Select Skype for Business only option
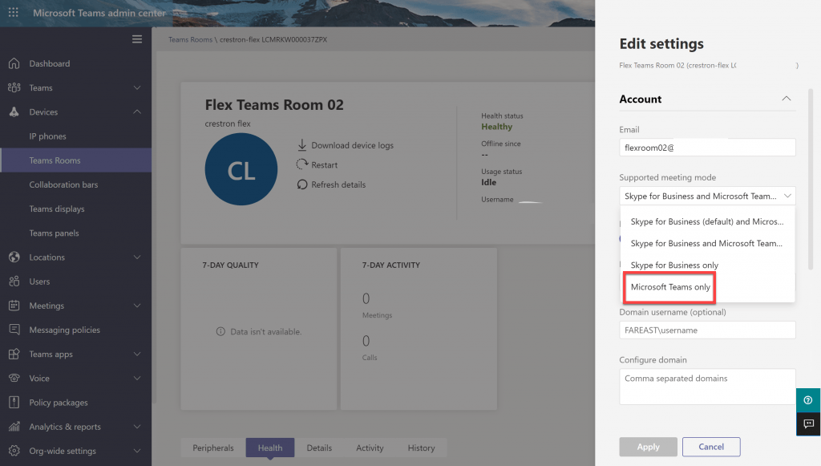Screen dimensions: 821x466 tap(707, 265)
